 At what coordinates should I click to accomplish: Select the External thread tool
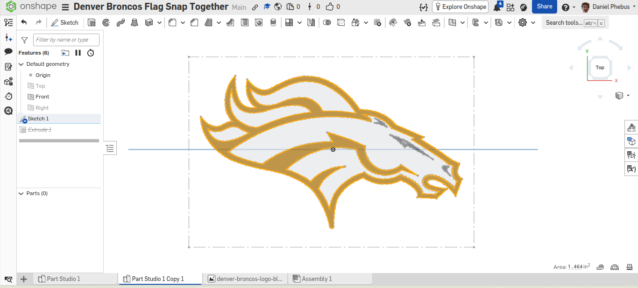pyautogui.click(x=273, y=22)
